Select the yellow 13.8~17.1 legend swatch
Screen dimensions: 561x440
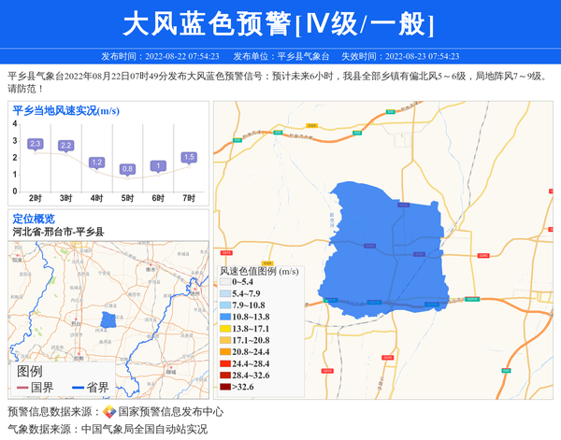click(x=224, y=329)
